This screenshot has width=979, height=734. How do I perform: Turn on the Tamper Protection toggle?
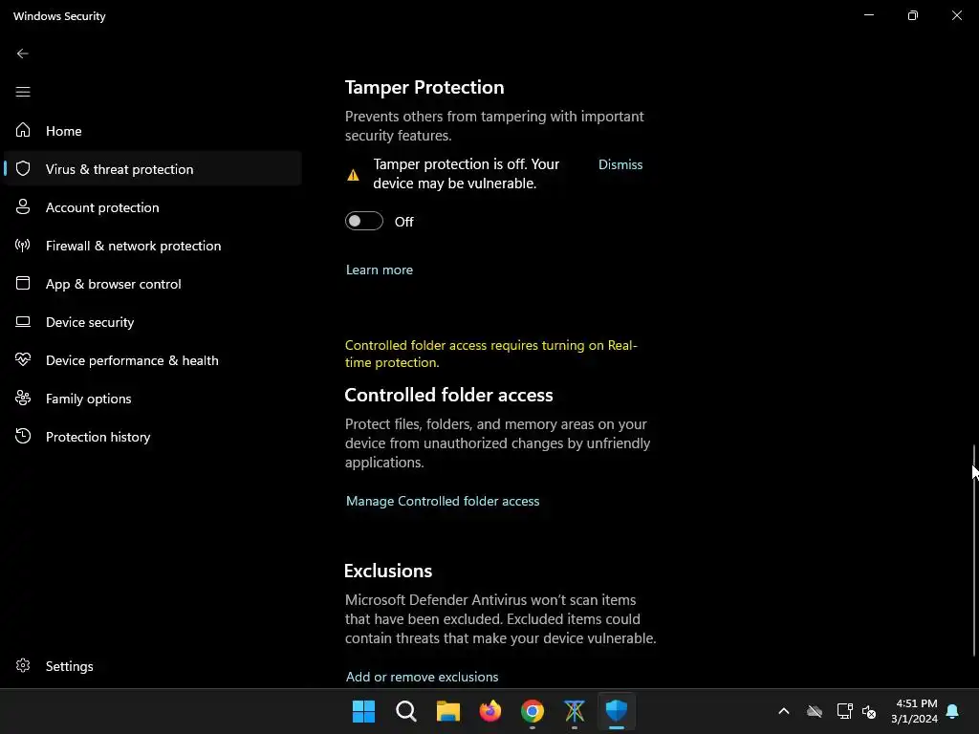(364, 221)
